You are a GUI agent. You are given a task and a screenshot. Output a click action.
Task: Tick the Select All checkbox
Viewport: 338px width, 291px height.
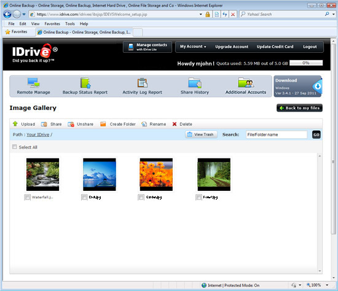pyautogui.click(x=15, y=147)
